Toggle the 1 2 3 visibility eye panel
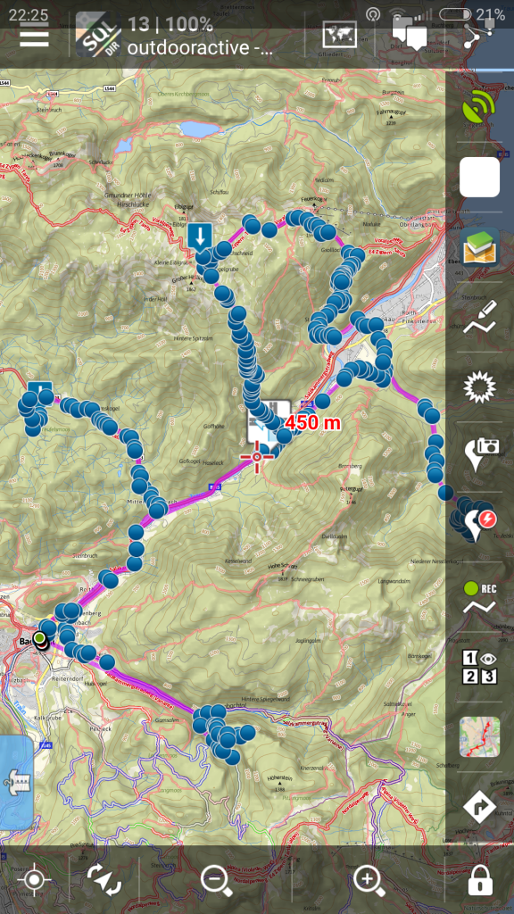 pos(479,667)
